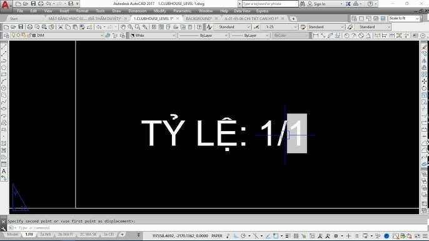Select the Move tool in Modify toolbar

(424, 81)
